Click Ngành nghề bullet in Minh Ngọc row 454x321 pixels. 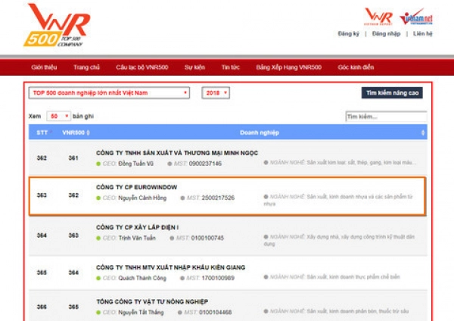[x=266, y=163]
